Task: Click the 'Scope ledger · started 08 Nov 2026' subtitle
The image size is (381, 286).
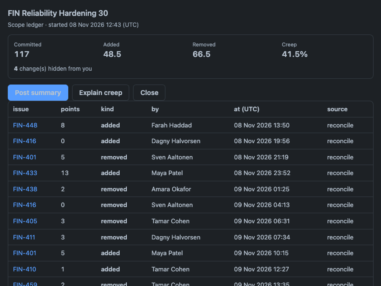Action: (73, 25)
